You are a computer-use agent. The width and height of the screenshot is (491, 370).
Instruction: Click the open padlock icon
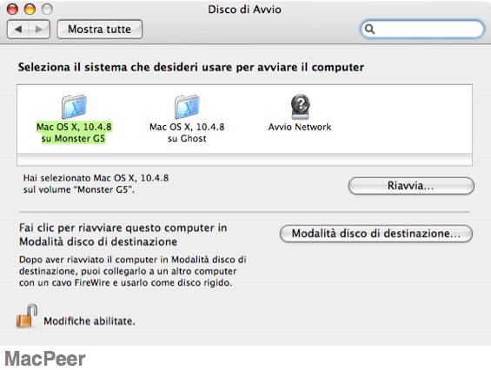tap(27, 316)
